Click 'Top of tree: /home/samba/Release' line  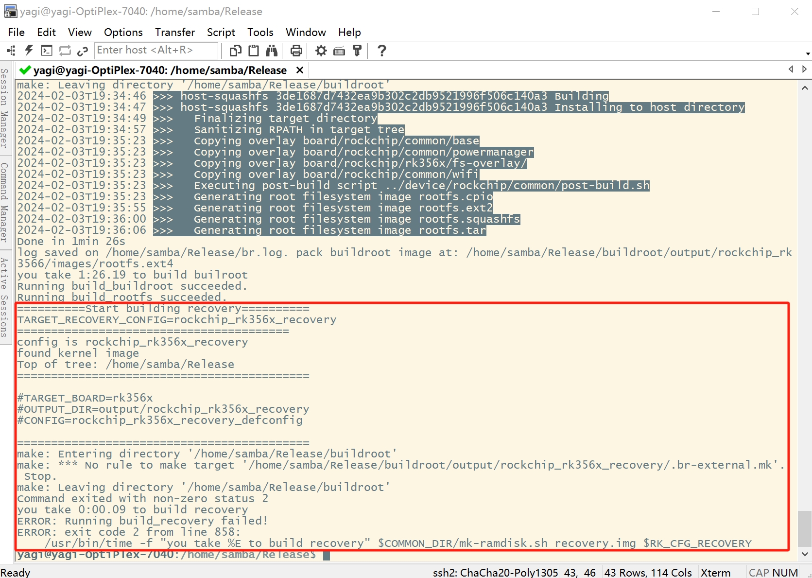point(126,365)
